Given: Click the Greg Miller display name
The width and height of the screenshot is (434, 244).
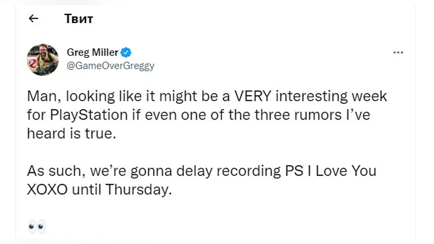Looking at the screenshot, I should coord(92,53).
